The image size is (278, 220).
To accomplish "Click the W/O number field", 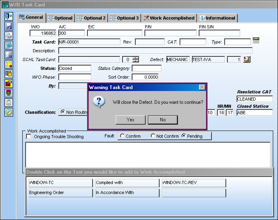I will [x=43, y=33].
